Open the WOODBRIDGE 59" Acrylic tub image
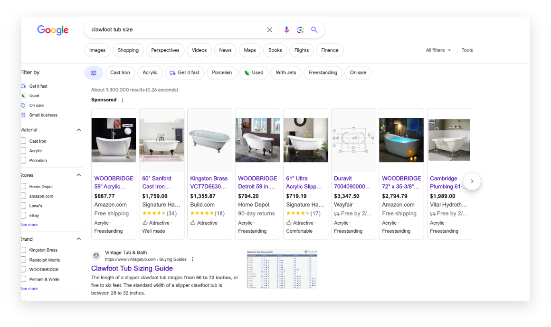551x327 pixels. tap(114, 140)
